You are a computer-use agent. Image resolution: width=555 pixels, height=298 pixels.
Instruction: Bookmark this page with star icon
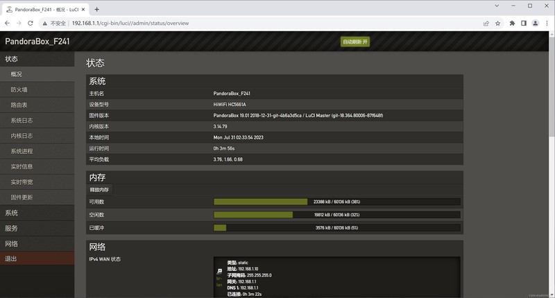(497, 24)
